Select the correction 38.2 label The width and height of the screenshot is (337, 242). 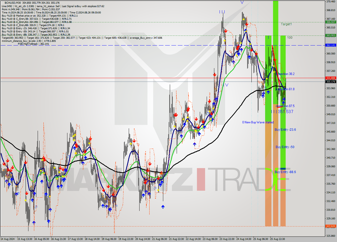(x=285, y=74)
